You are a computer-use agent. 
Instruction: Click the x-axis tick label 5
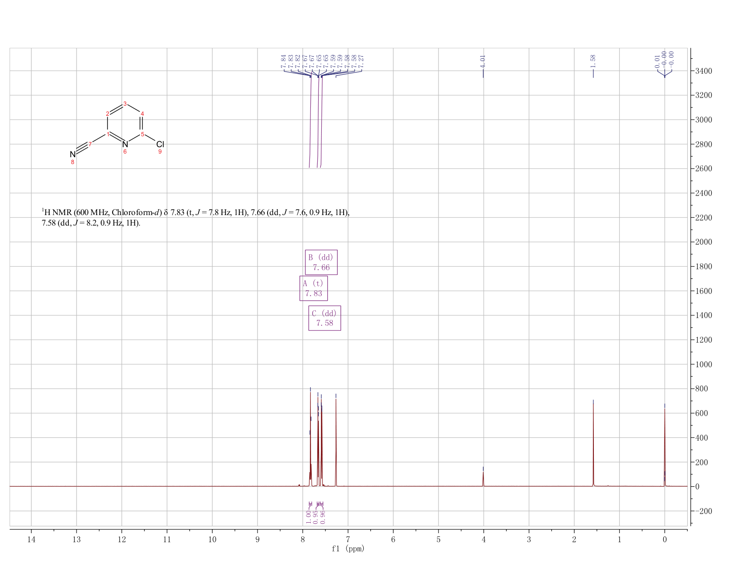point(438,540)
